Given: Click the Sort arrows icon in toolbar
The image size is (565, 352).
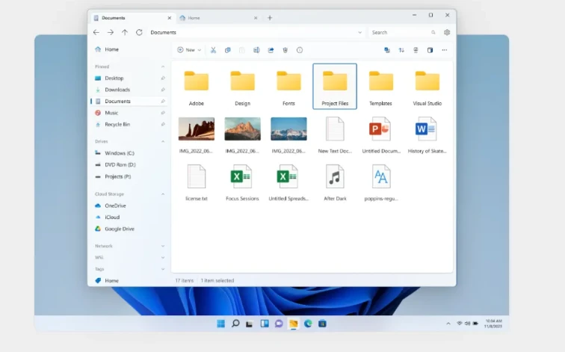Looking at the screenshot, I should tap(401, 50).
